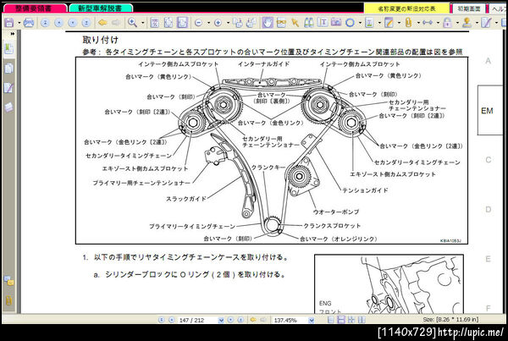
Task: Go to next page from status bar
Action: (x=230, y=320)
